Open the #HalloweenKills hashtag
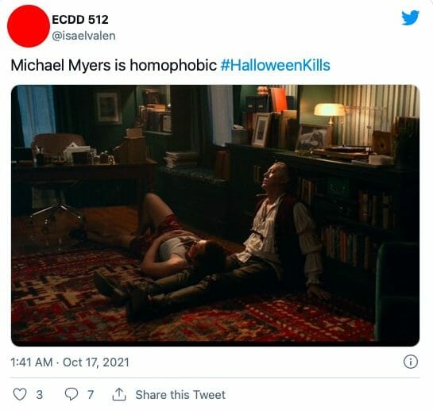The image size is (433, 410). (x=276, y=65)
